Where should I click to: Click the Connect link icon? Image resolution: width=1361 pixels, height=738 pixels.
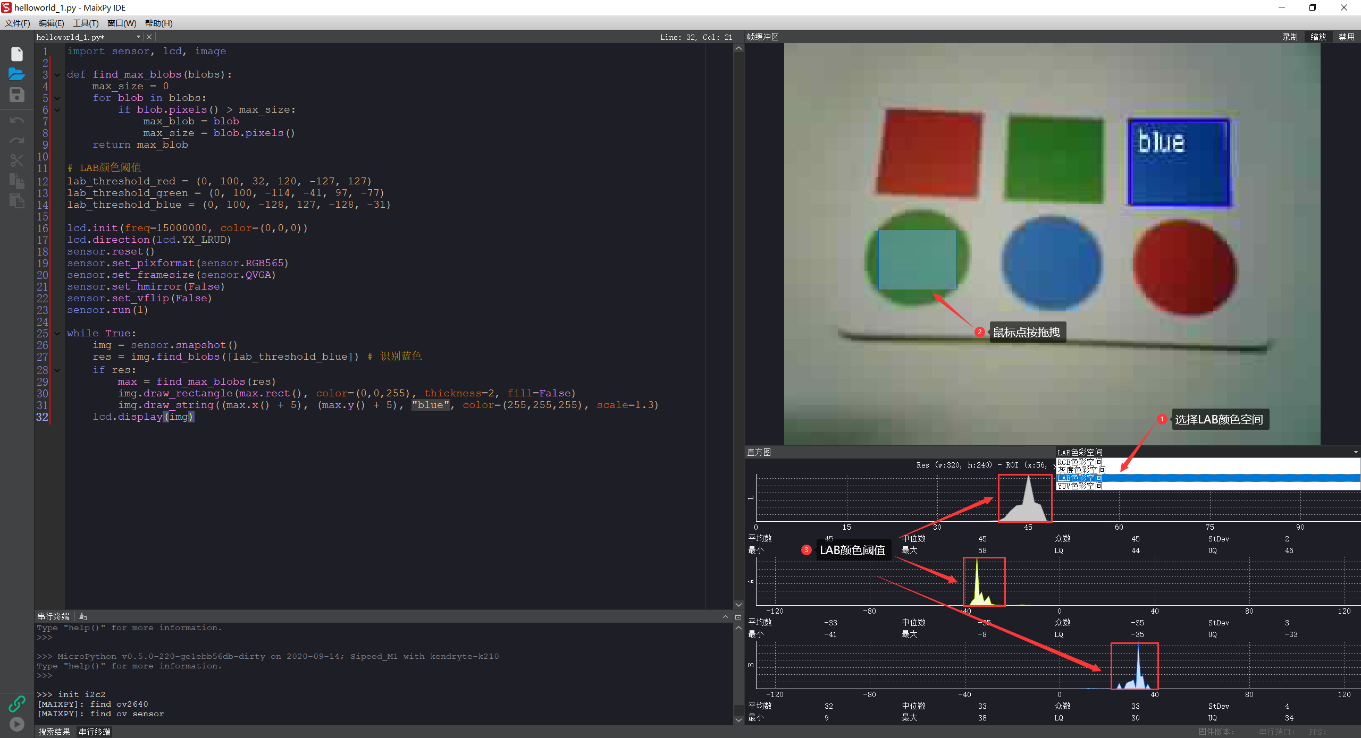pos(17,704)
